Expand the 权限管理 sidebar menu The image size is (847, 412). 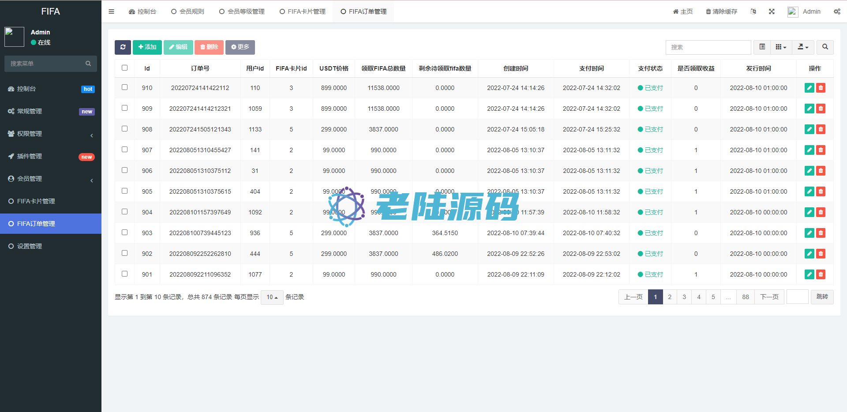point(51,134)
